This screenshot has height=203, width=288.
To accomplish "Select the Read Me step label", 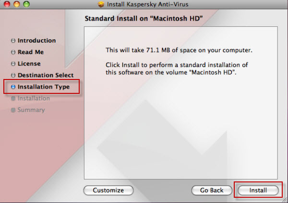I will pos(31,52).
